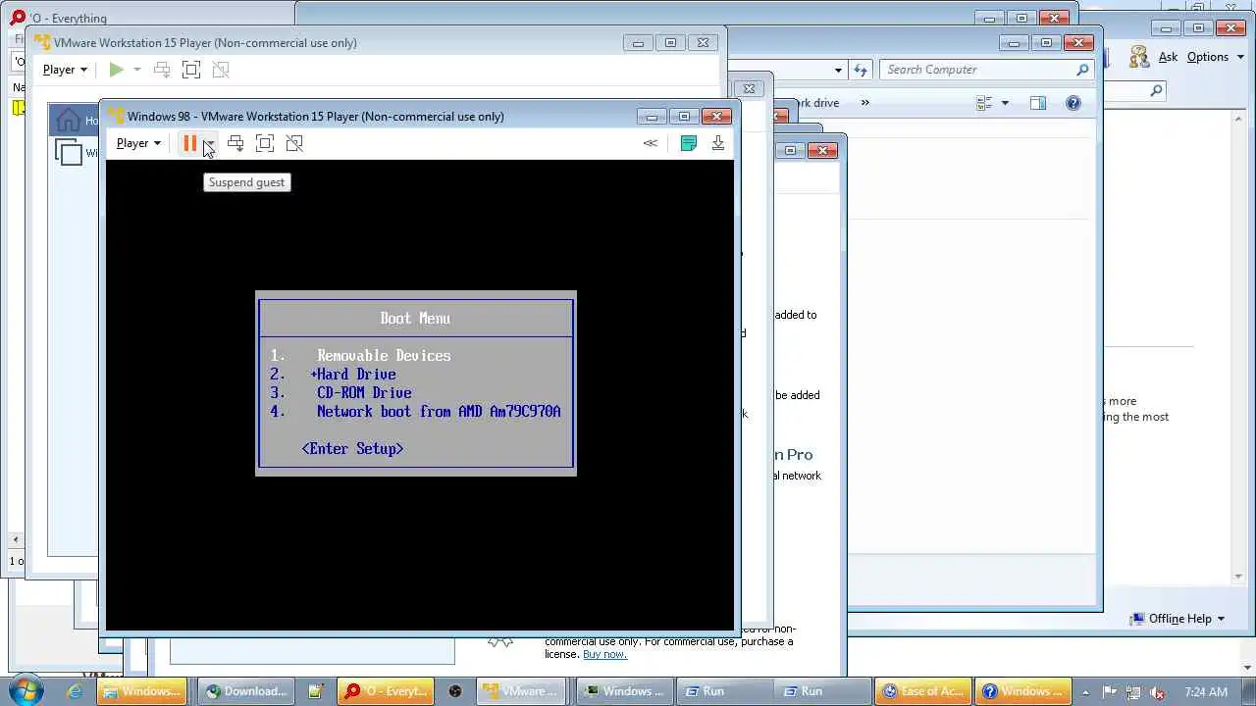The width and height of the screenshot is (1256, 706).
Task: Switch to the Download taskbar button
Action: coord(245,691)
